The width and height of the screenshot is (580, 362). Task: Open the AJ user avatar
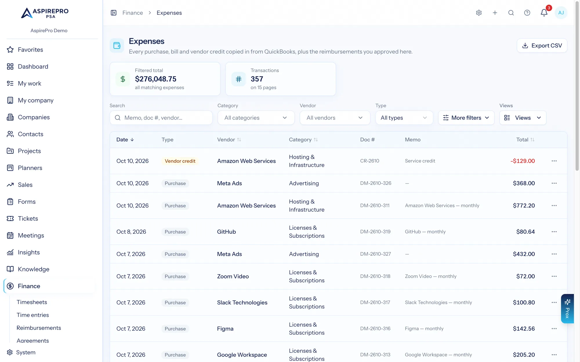click(x=561, y=13)
